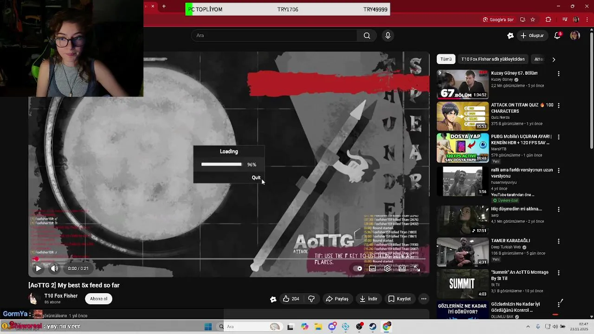The width and height of the screenshot is (594, 334).
Task: Enter fullscreen in the video player
Action: pos(417,268)
